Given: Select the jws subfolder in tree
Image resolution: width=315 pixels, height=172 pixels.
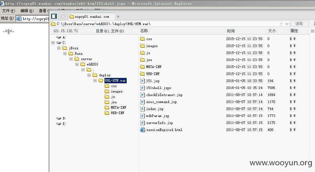Looking at the screenshot, I should click(x=114, y=102).
